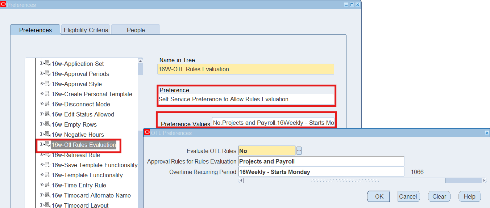Click the Cancel button
This screenshot has height=208, width=490.
(408, 196)
